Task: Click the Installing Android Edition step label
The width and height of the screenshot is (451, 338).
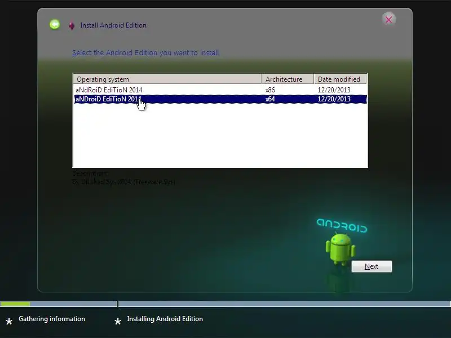Action: (165, 319)
